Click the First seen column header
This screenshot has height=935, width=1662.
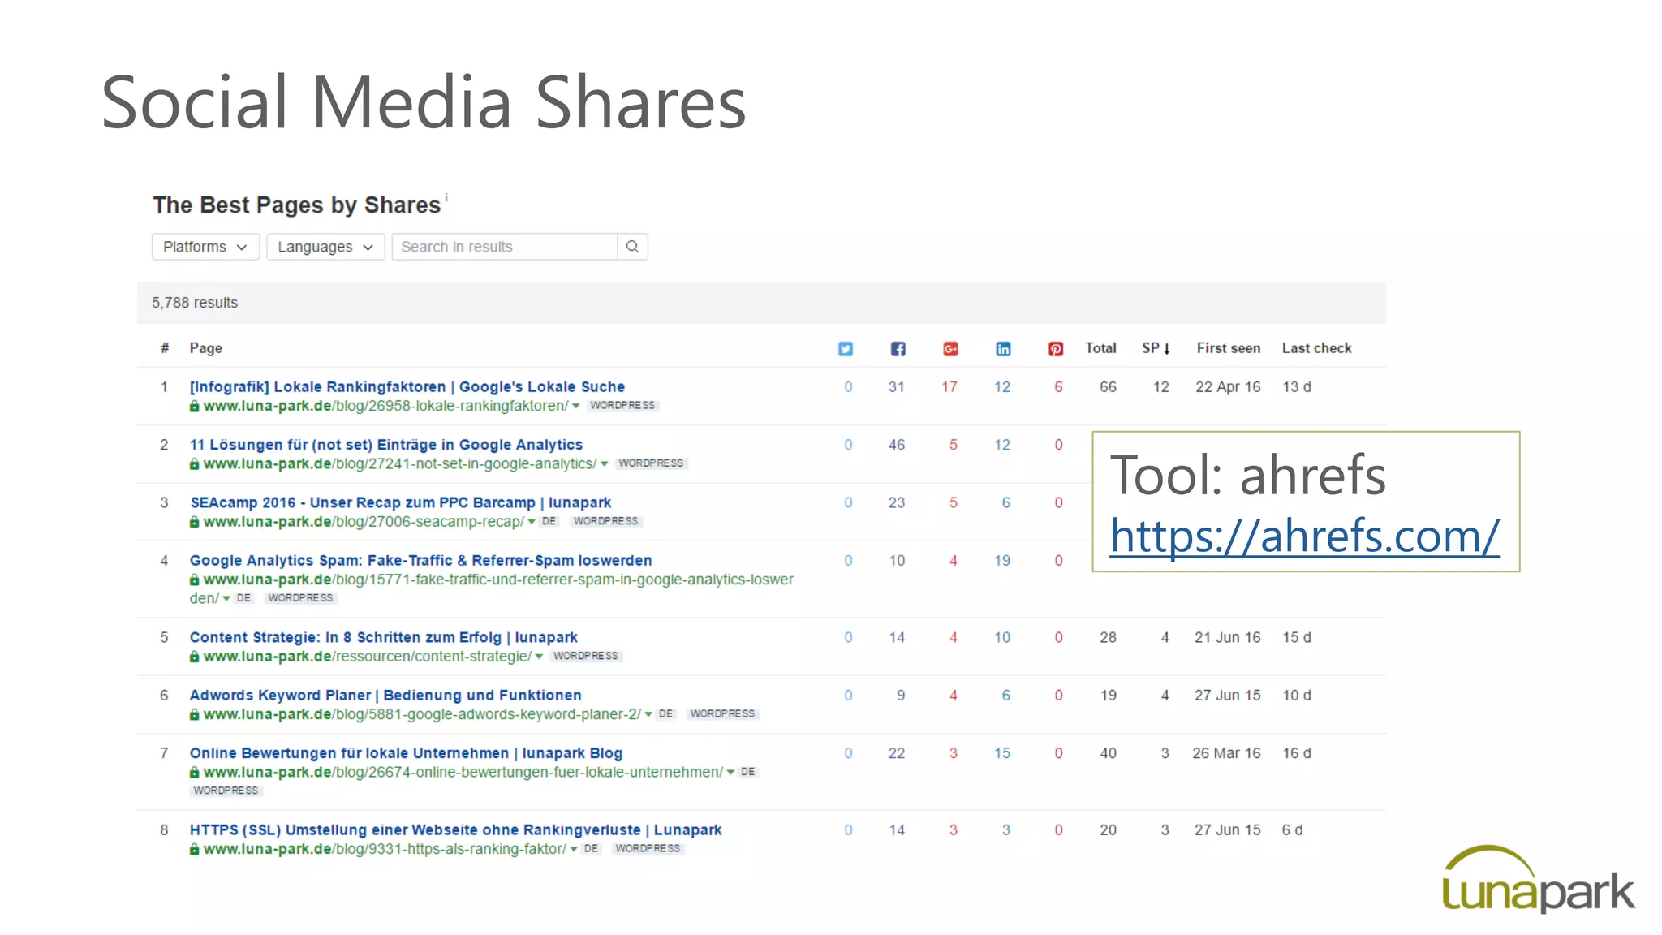[x=1229, y=348]
